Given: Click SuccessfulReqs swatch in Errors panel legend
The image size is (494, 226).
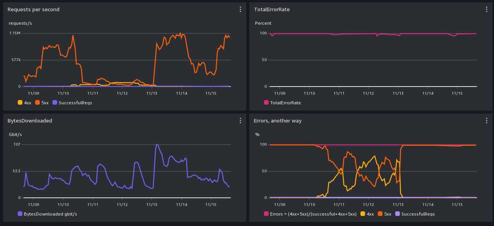Looking at the screenshot, I should (398, 214).
